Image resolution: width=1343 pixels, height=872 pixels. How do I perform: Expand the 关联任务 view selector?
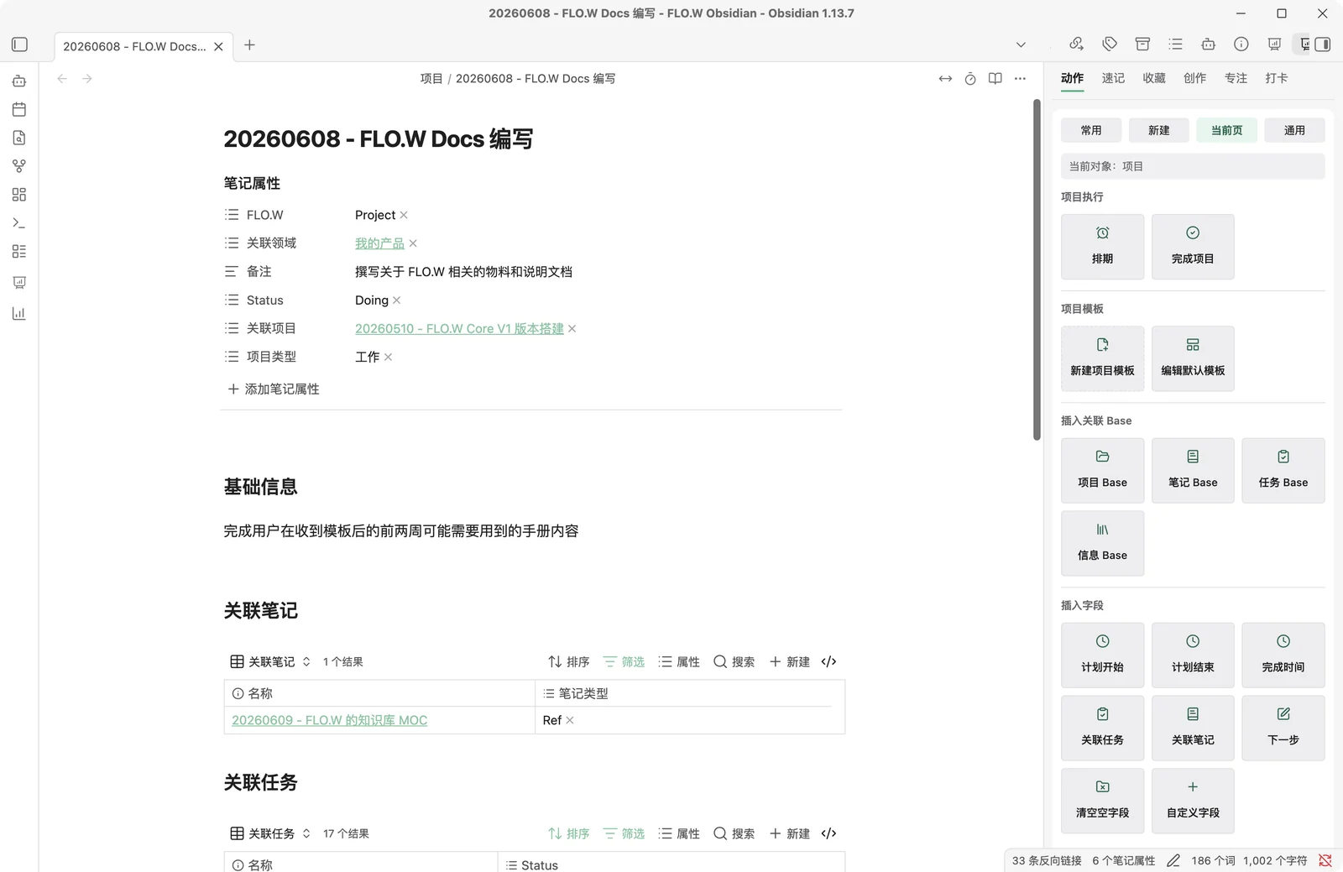pos(270,833)
